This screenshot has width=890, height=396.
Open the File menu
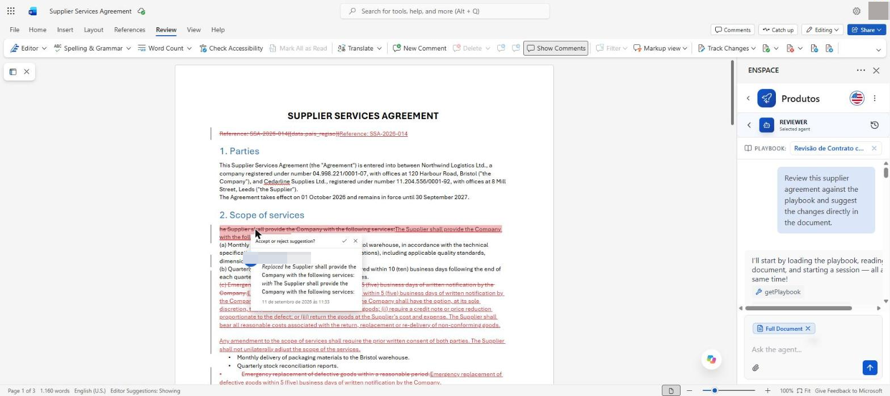[14, 30]
